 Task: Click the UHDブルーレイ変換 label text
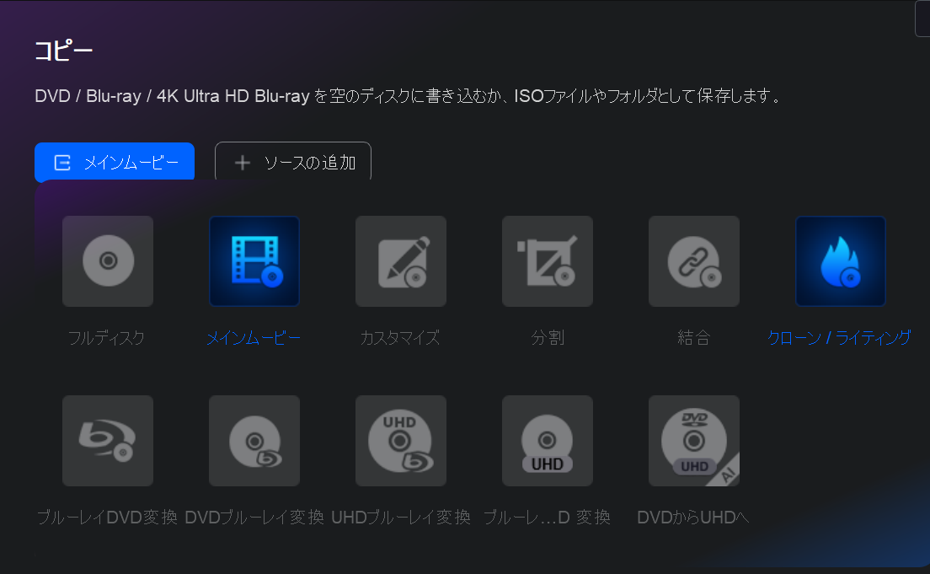point(401,517)
